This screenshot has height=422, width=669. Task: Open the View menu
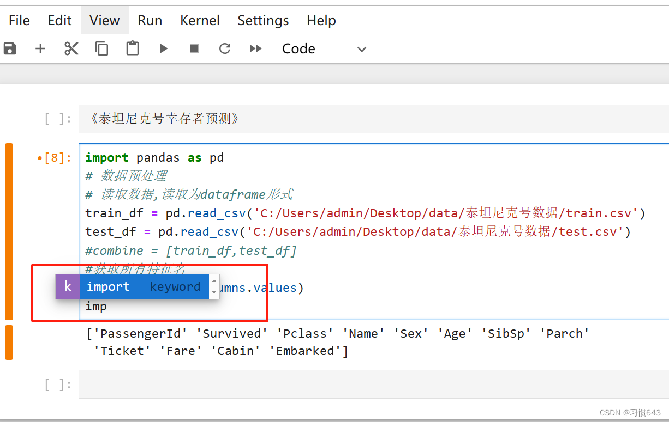click(x=104, y=20)
